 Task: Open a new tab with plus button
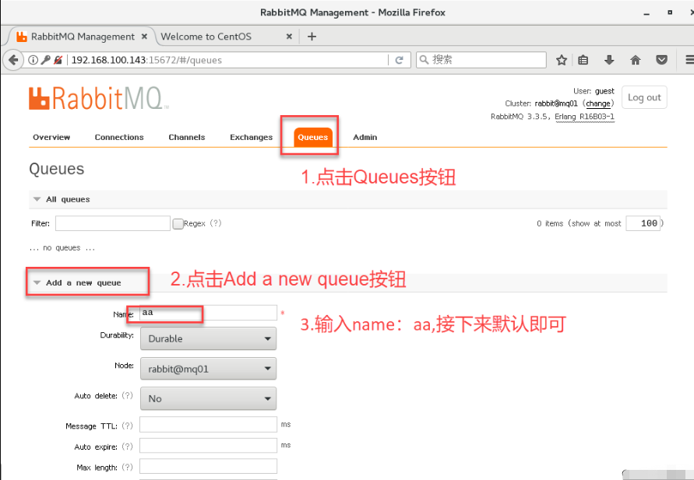pos(312,37)
